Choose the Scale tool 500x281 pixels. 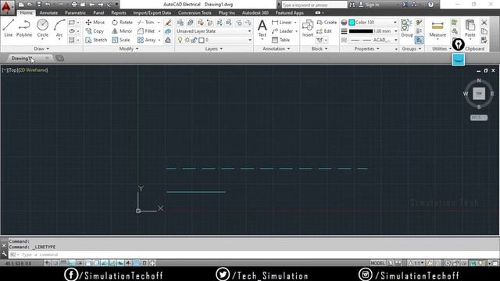click(x=121, y=40)
